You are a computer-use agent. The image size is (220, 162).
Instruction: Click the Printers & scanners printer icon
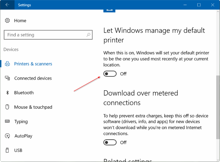7,64
